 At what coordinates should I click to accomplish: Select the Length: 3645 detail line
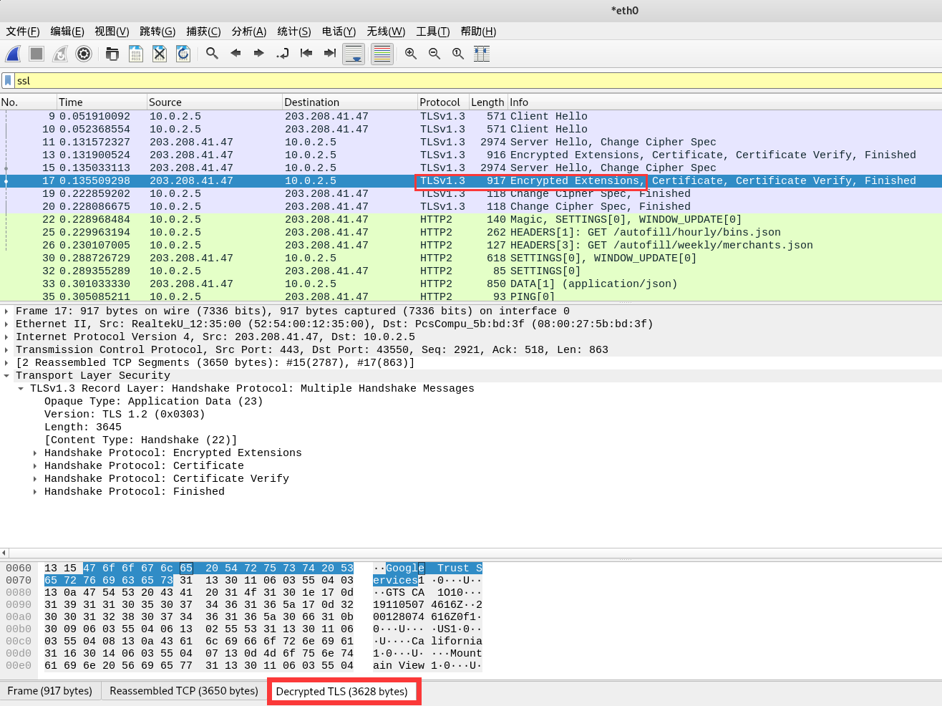(x=83, y=427)
